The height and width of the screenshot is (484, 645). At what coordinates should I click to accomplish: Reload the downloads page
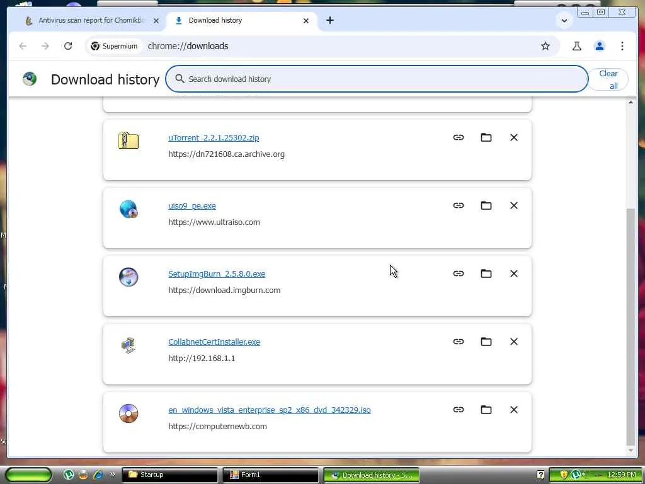tap(68, 46)
